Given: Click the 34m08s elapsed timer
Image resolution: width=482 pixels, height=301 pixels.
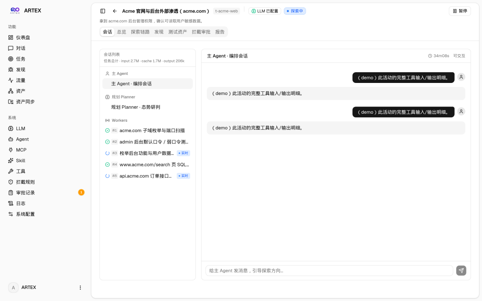Looking at the screenshot, I should click(439, 56).
